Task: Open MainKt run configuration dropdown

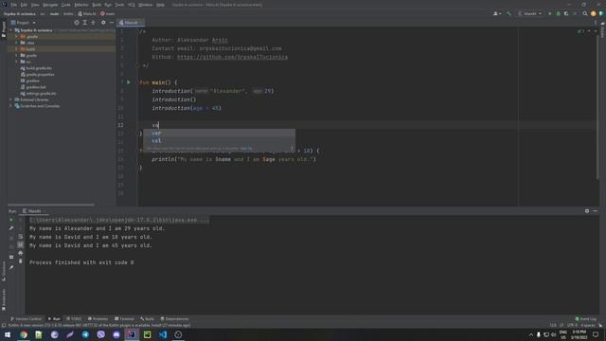Action: 530,13
